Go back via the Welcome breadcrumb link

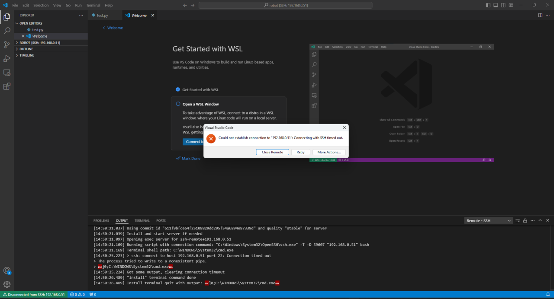[113, 28]
